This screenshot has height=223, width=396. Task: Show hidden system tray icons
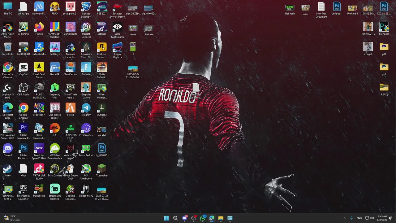pyautogui.click(x=345, y=218)
